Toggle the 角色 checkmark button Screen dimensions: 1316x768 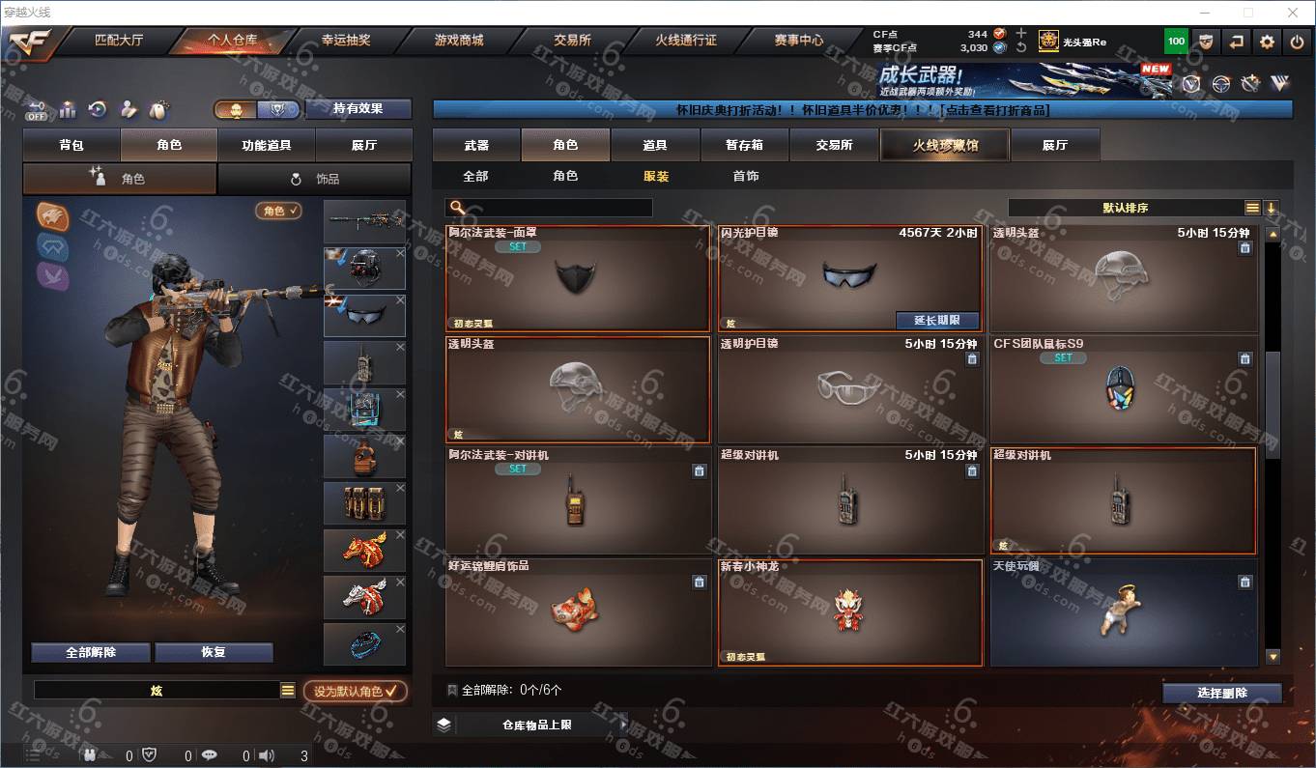(278, 211)
